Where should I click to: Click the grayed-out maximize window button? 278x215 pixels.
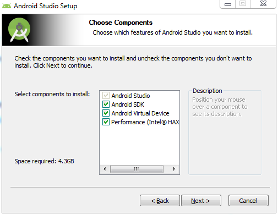[x=243, y=4]
